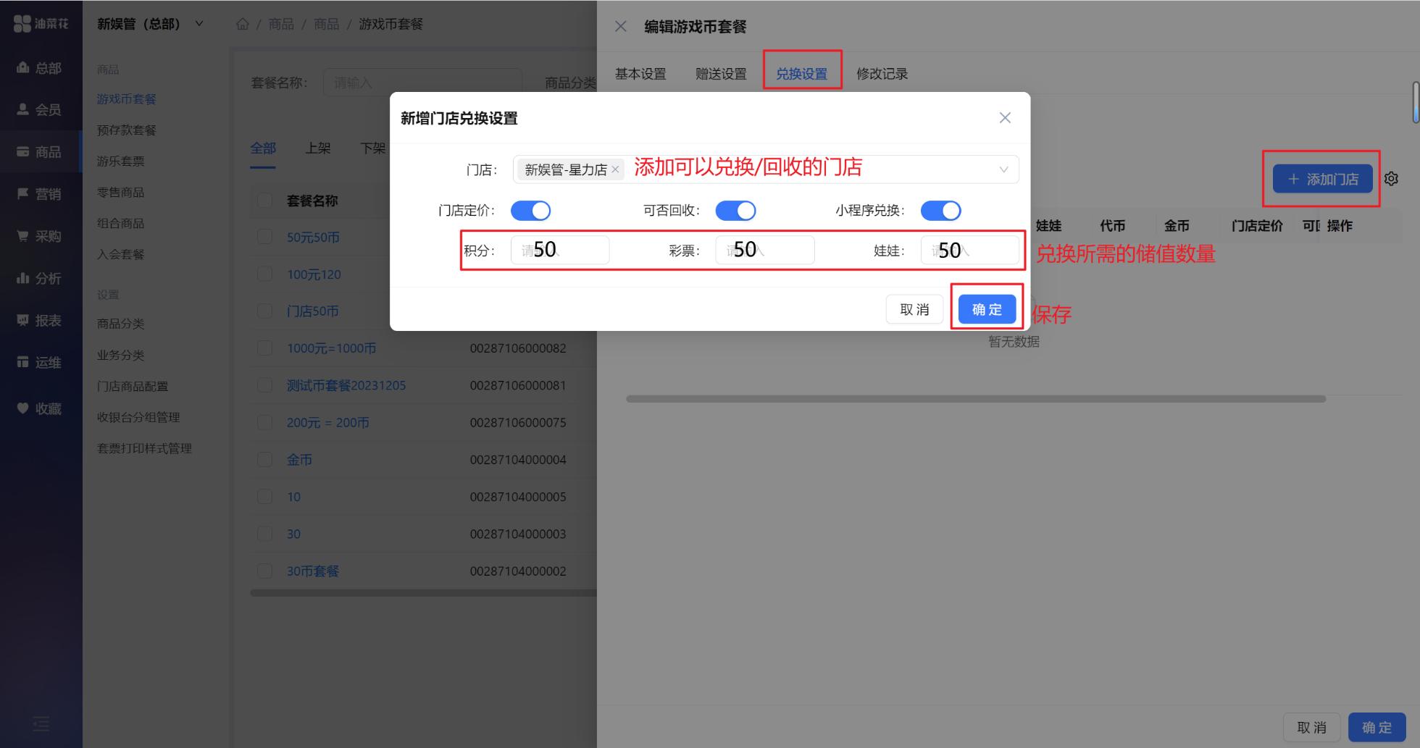Image resolution: width=1420 pixels, height=748 pixels.
Task: Check the 金币 row checkbox
Action: click(264, 459)
